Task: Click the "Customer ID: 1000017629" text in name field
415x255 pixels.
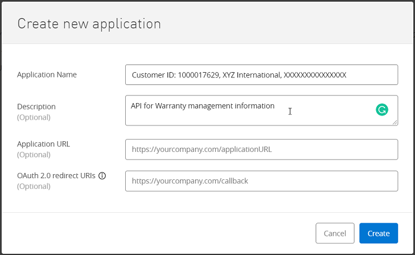Action: 175,75
